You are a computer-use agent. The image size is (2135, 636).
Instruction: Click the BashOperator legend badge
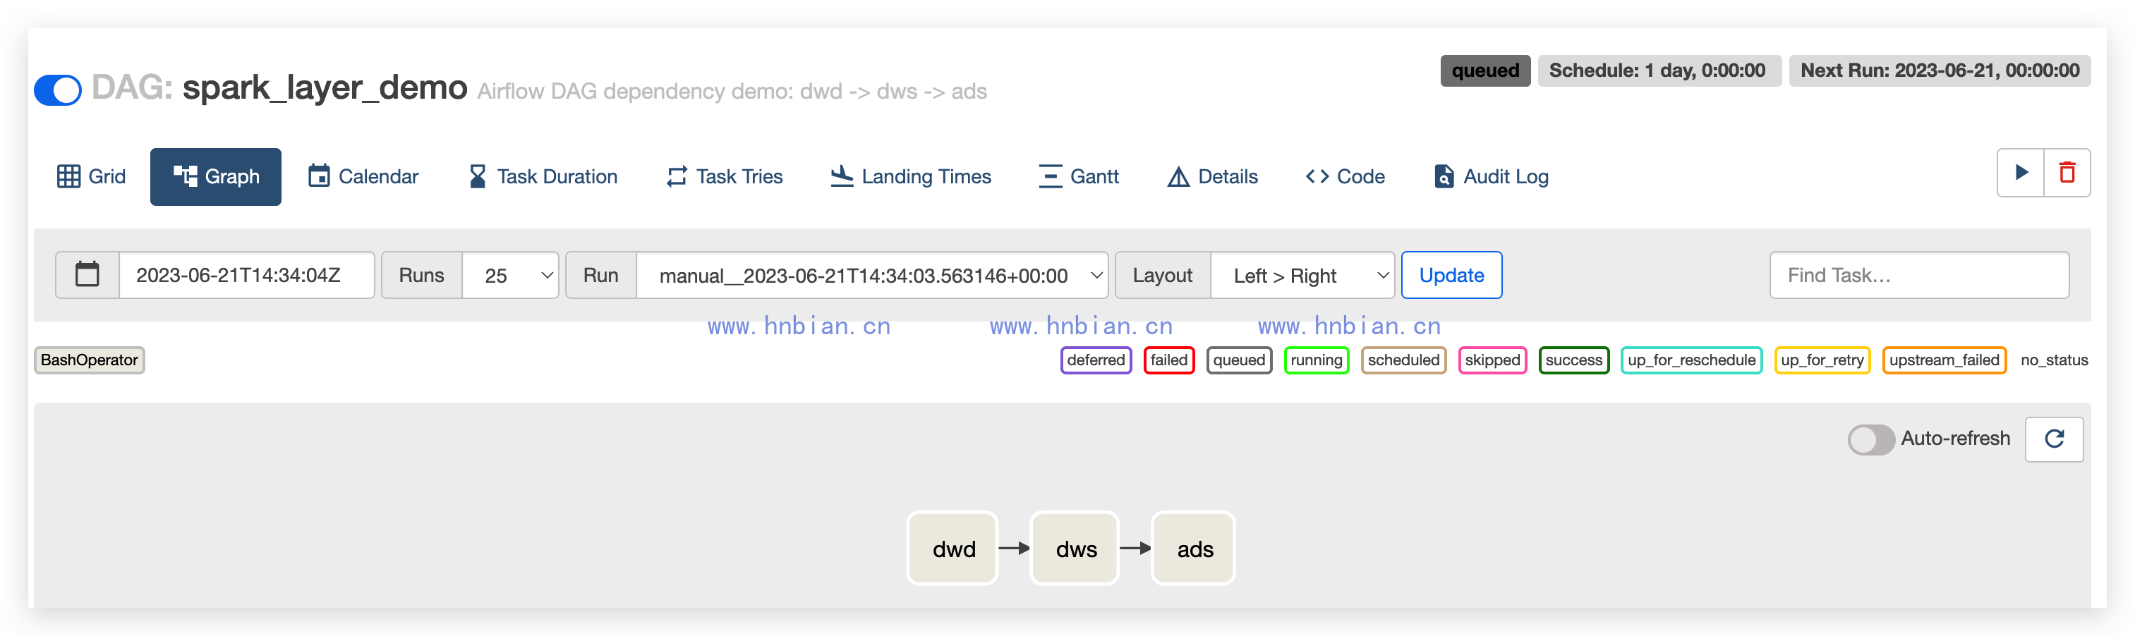click(90, 360)
